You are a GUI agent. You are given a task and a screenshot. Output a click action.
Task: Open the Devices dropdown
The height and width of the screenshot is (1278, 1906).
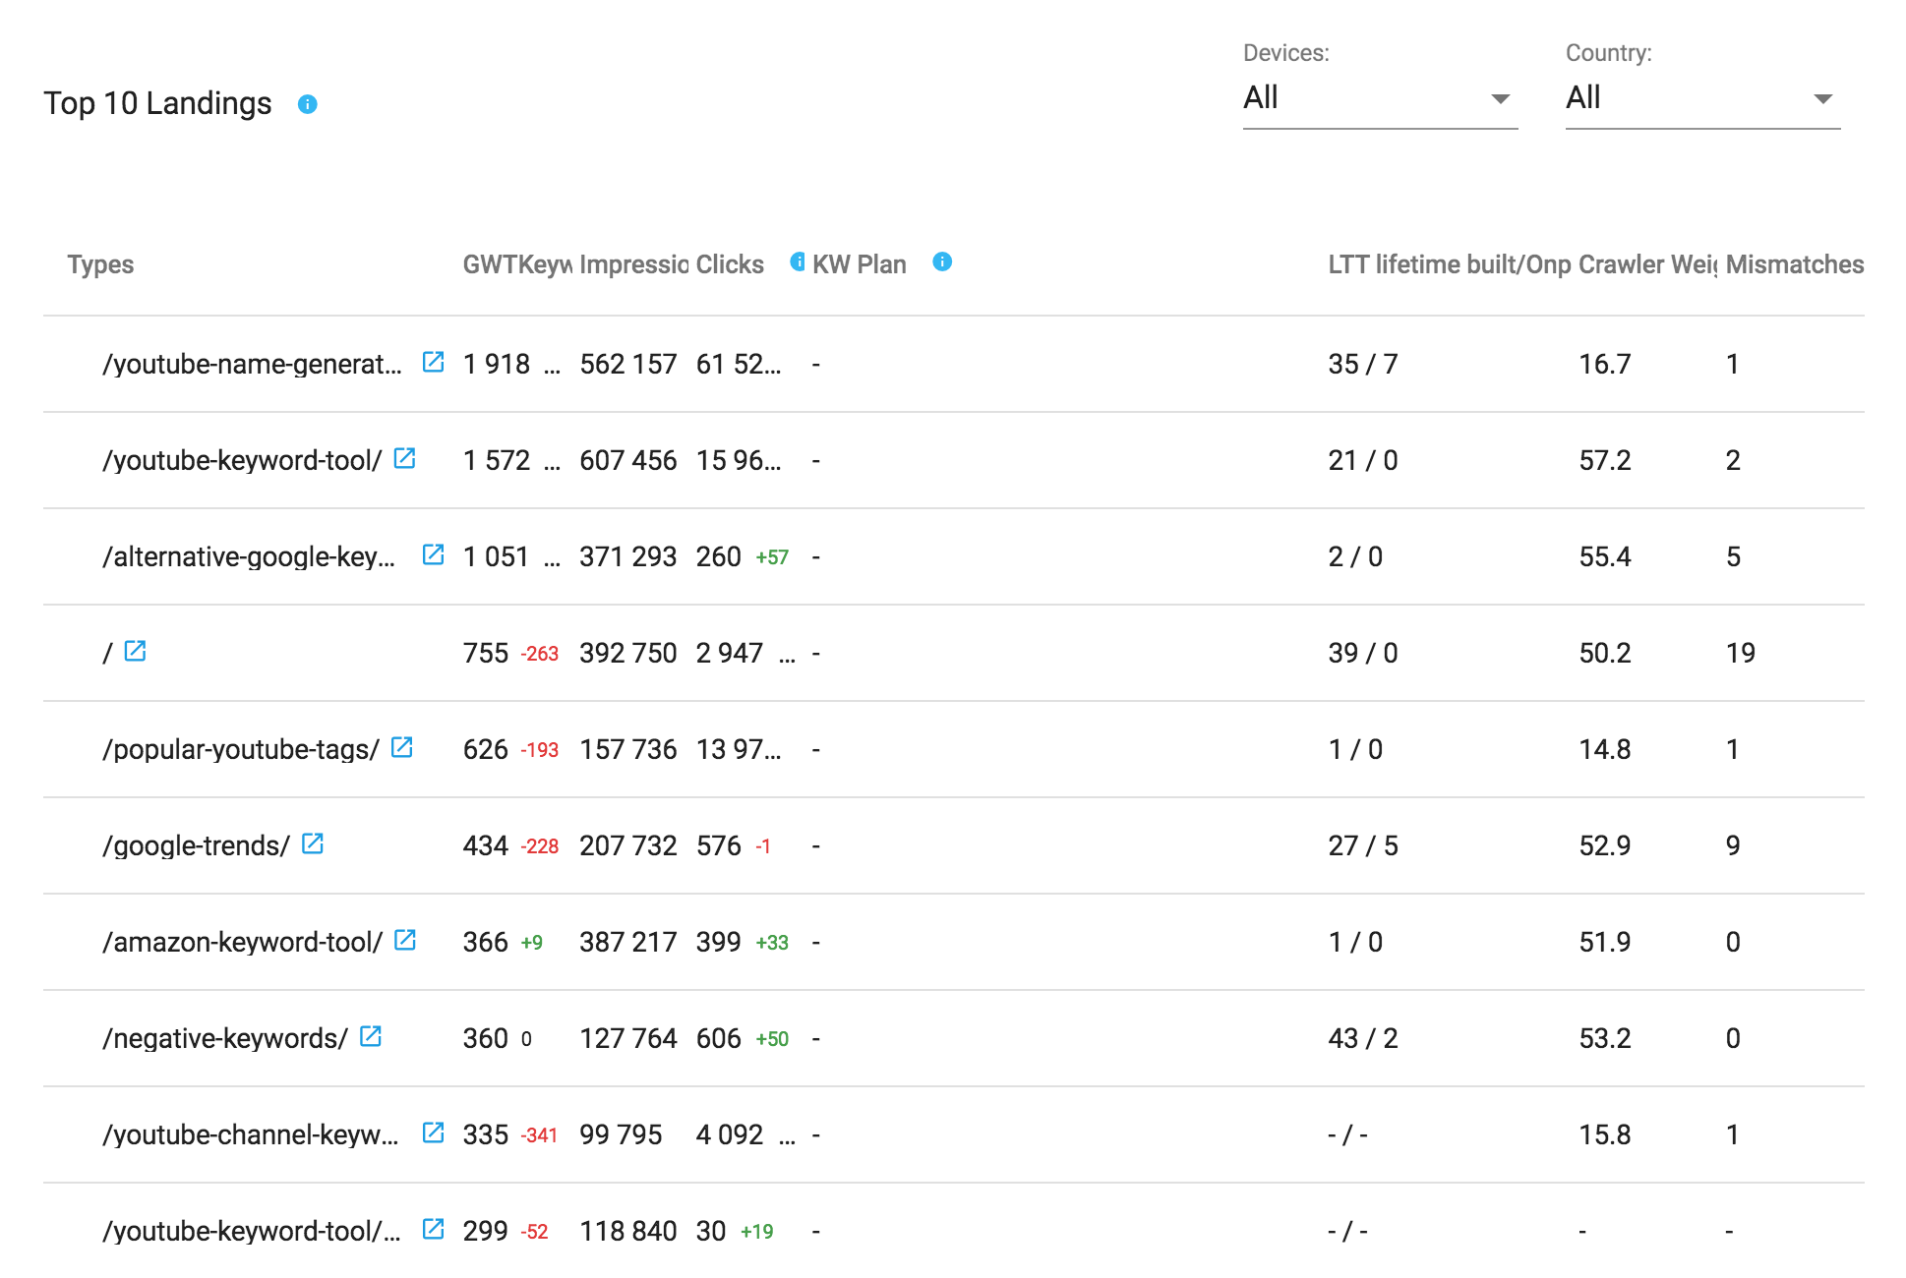[1380, 98]
